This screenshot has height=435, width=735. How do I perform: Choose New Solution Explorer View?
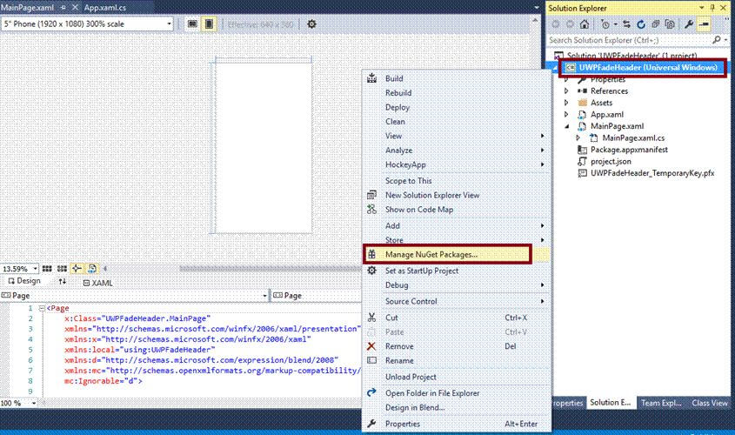pyautogui.click(x=457, y=195)
